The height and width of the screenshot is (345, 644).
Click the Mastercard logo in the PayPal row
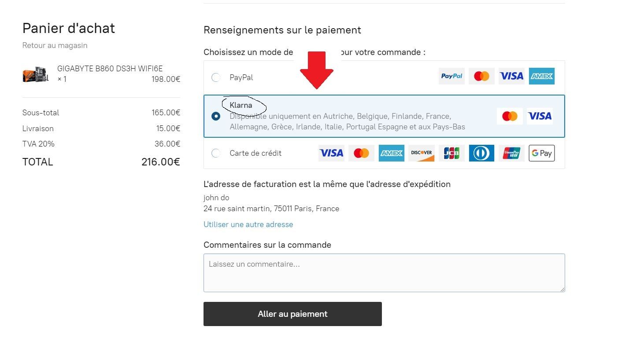[x=481, y=76]
